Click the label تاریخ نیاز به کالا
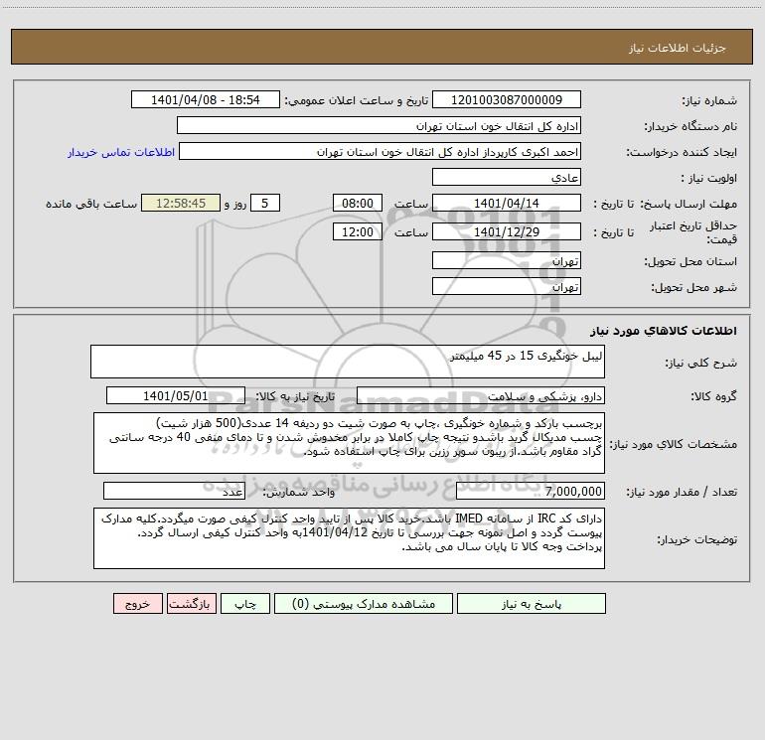Image resolution: width=765 pixels, height=740 pixels. tap(296, 396)
